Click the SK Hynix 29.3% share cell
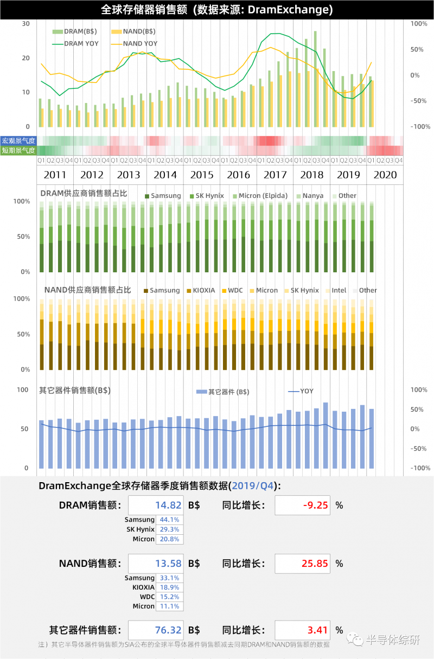 [169, 529]
